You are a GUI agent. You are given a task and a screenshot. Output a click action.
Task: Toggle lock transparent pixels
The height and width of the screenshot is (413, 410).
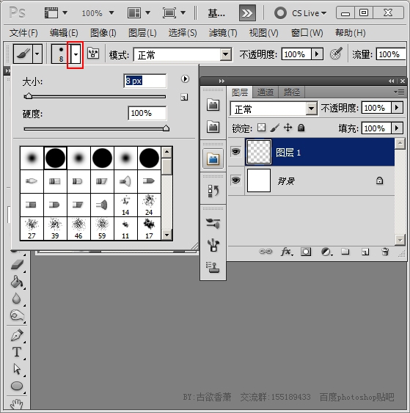coord(262,128)
